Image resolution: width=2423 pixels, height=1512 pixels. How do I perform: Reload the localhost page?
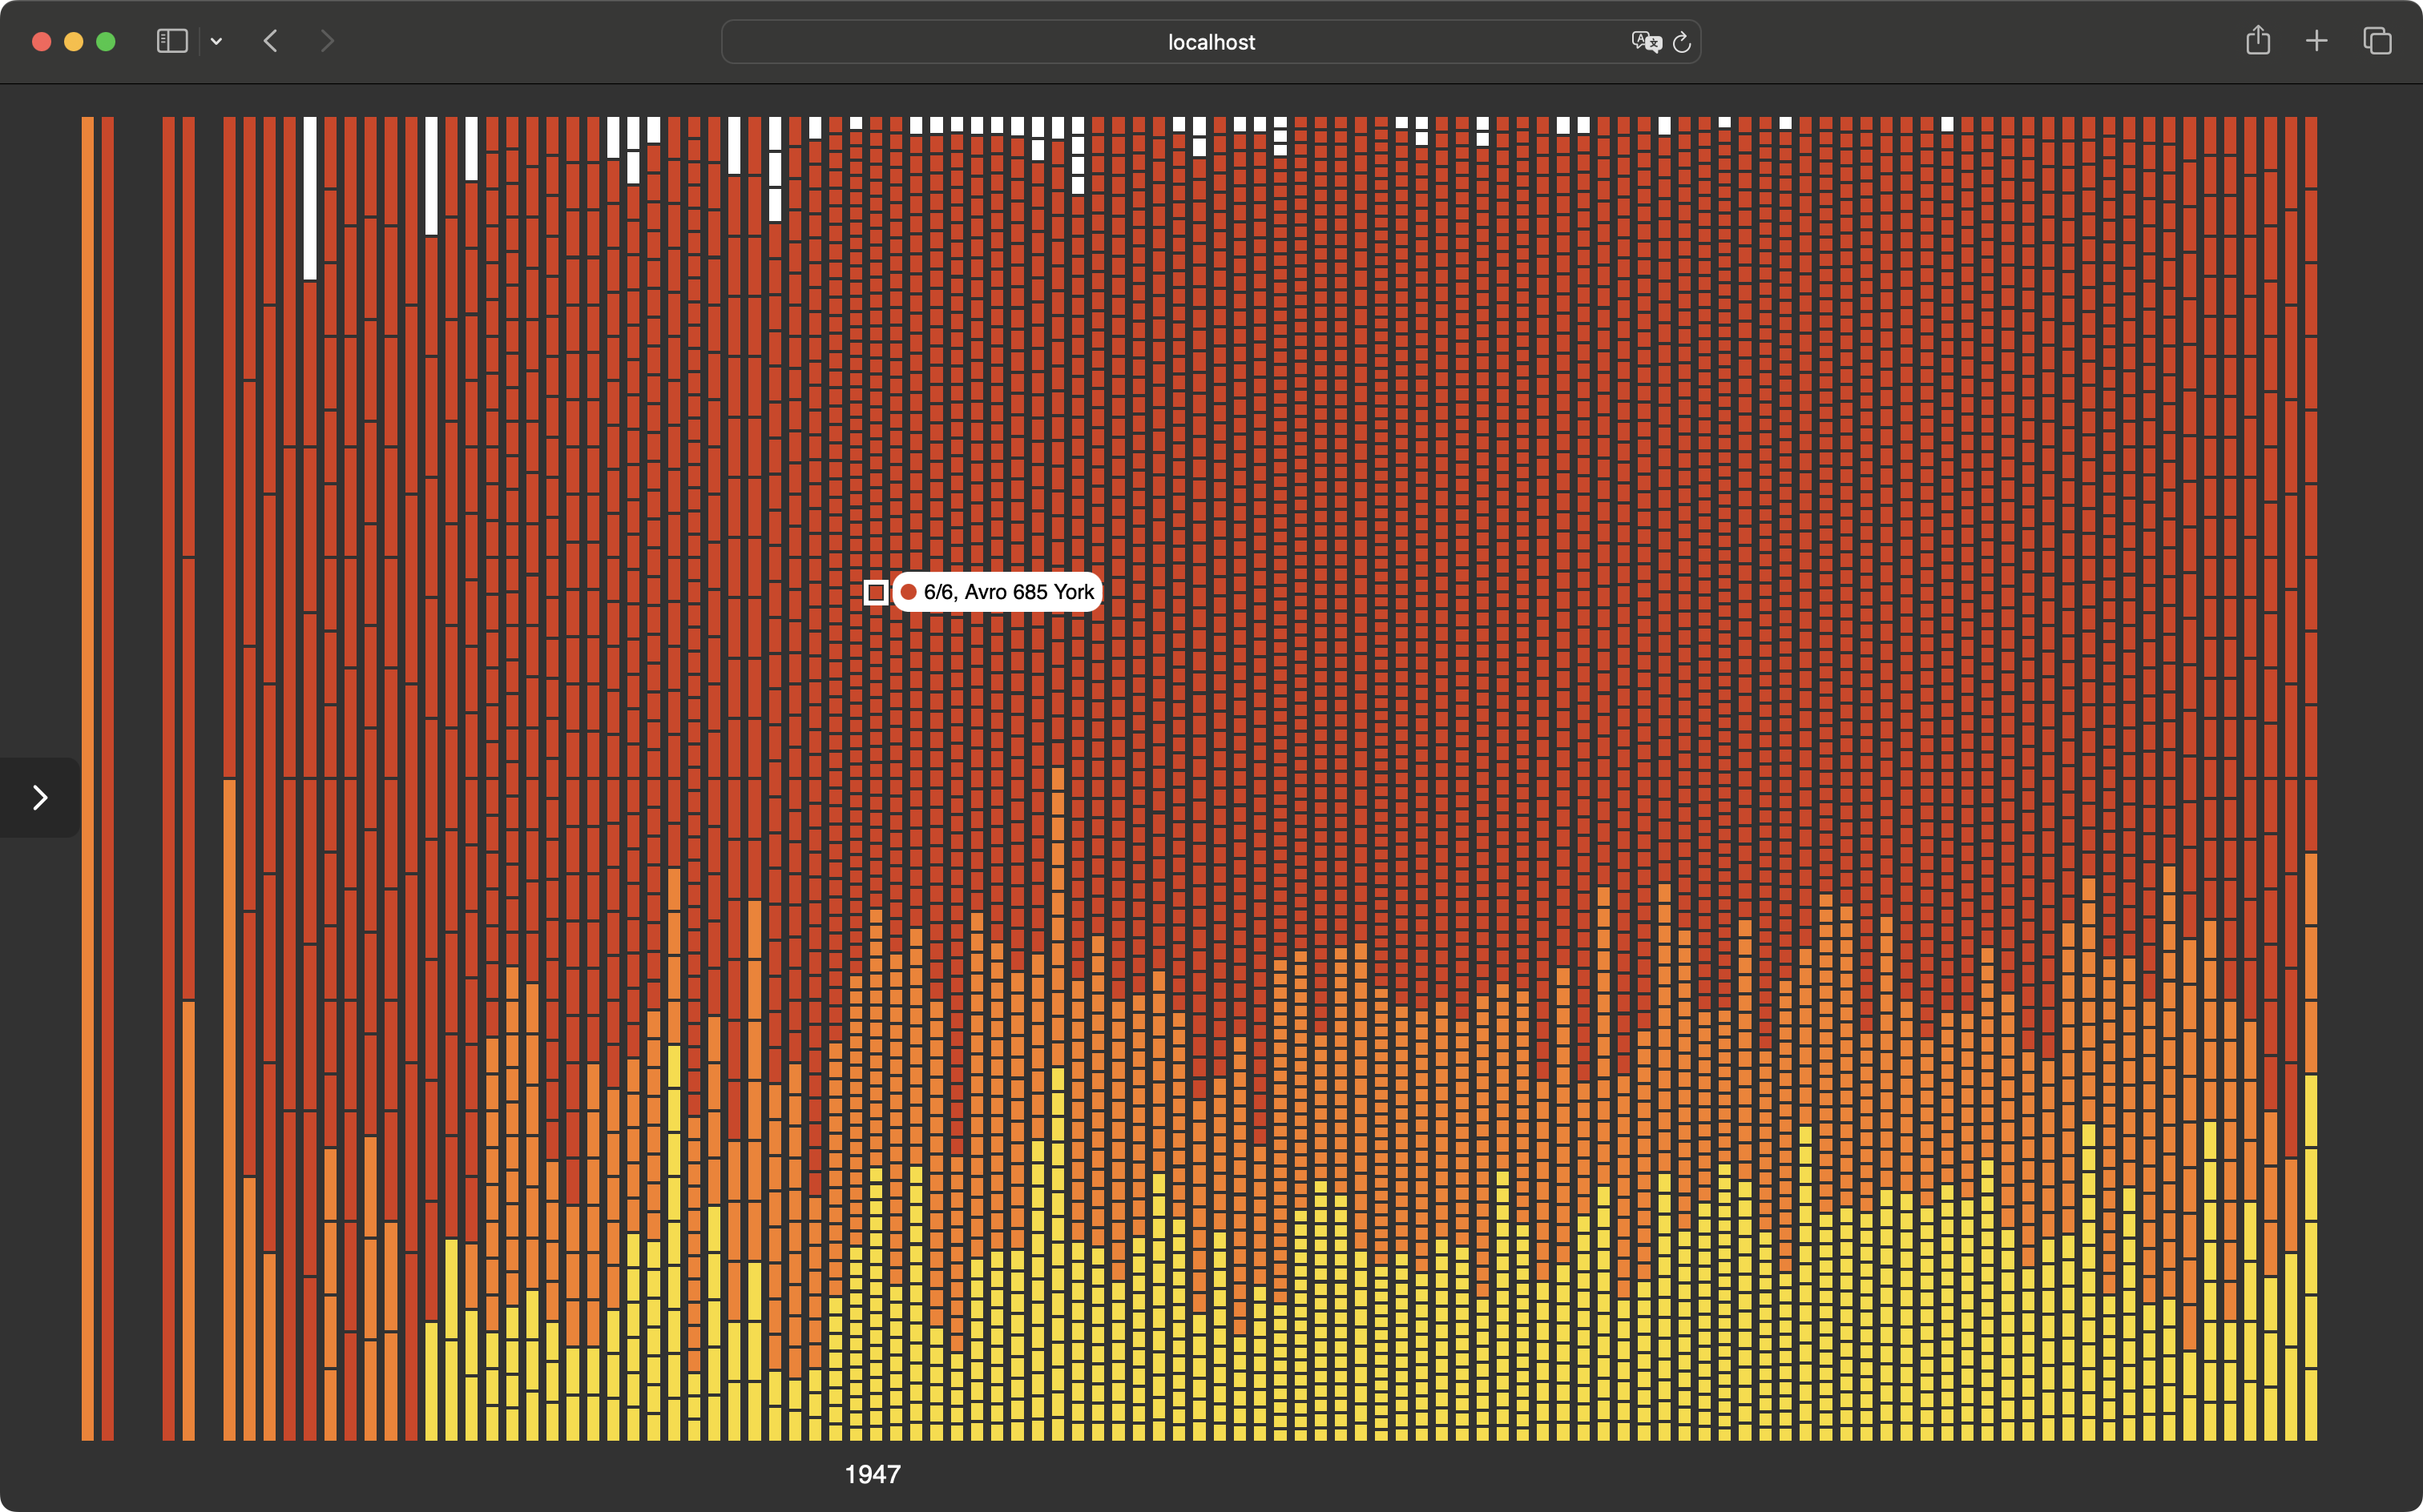pyautogui.click(x=1682, y=42)
